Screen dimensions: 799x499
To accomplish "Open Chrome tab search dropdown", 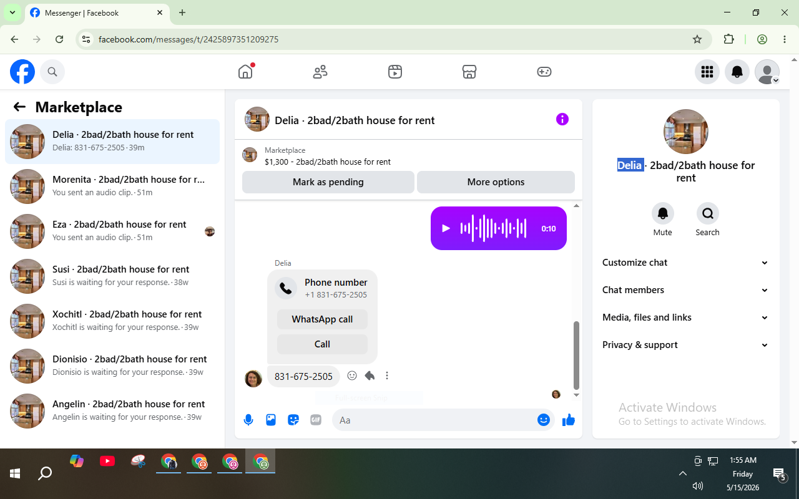I will point(12,12).
